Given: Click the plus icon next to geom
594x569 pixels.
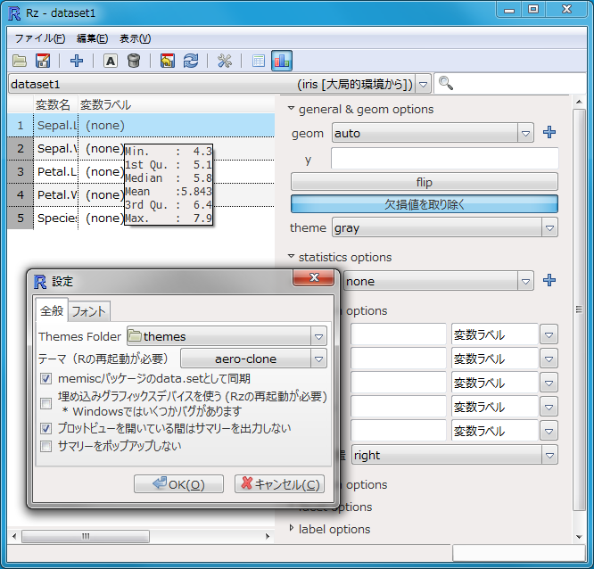Looking at the screenshot, I should tap(549, 132).
